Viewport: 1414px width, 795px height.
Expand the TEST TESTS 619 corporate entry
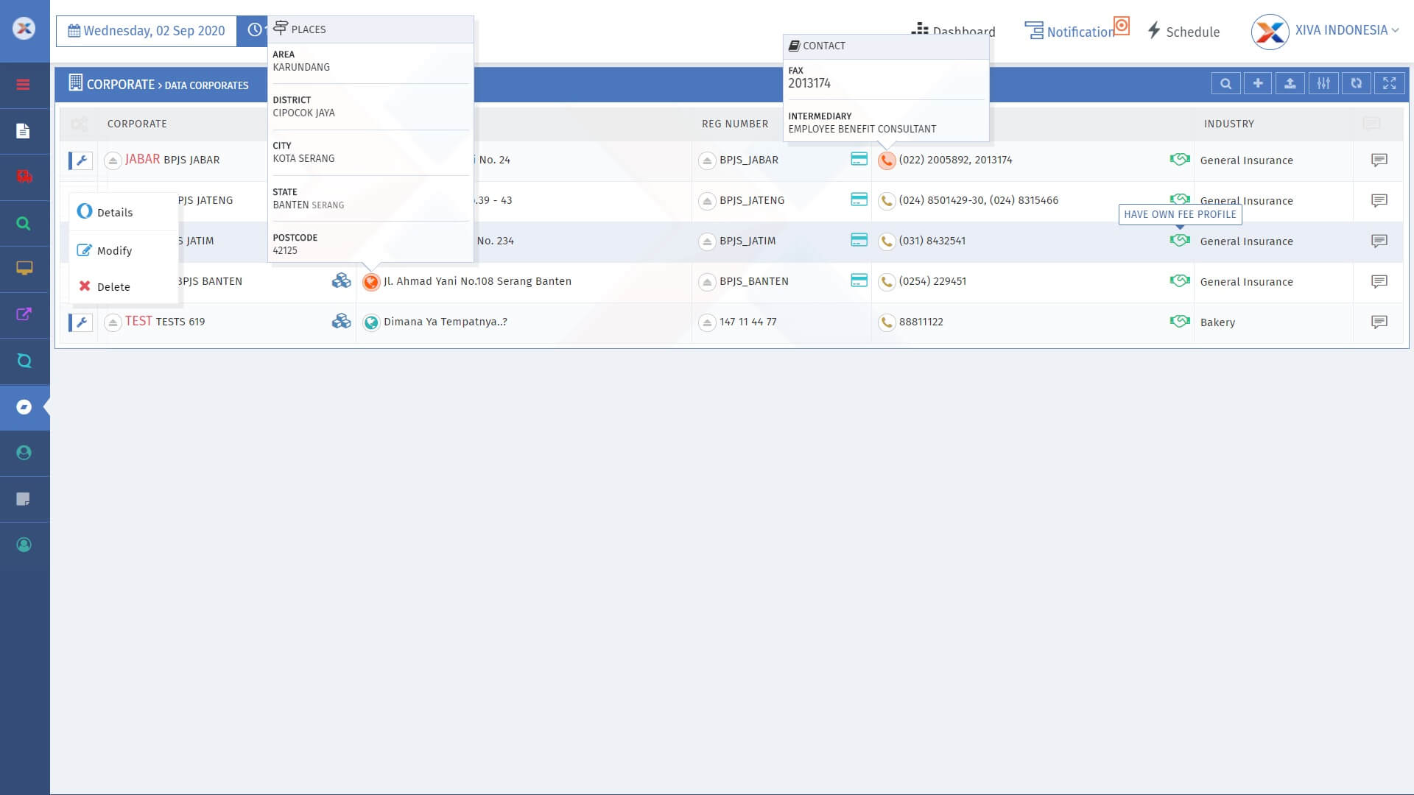click(x=113, y=322)
